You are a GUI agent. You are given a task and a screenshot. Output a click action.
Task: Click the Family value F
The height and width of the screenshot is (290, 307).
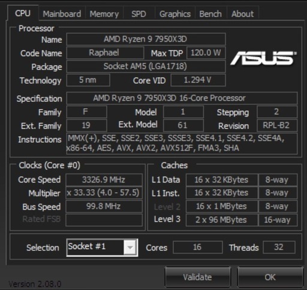pyautogui.click(x=86, y=112)
